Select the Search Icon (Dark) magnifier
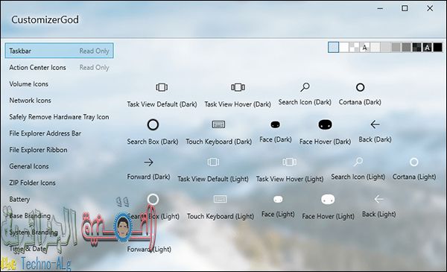 click(x=305, y=87)
